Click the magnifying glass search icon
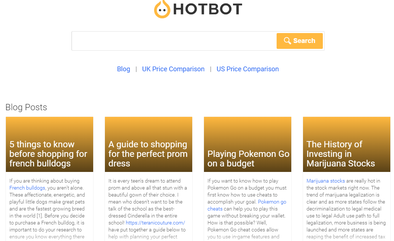Image resolution: width=394 pixels, height=241 pixels. (x=288, y=40)
